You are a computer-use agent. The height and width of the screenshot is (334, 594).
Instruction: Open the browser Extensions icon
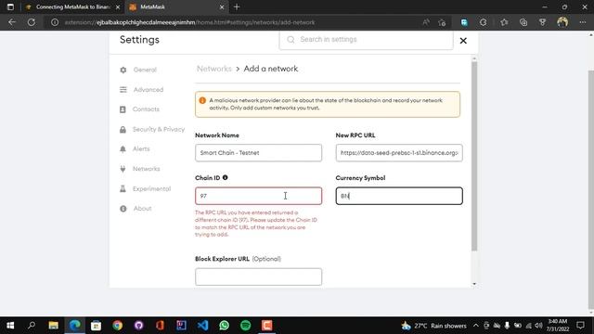484,22
